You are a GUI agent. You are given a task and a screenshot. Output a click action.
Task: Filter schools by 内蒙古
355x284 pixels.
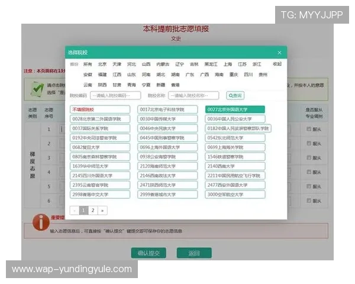[x=163, y=64]
